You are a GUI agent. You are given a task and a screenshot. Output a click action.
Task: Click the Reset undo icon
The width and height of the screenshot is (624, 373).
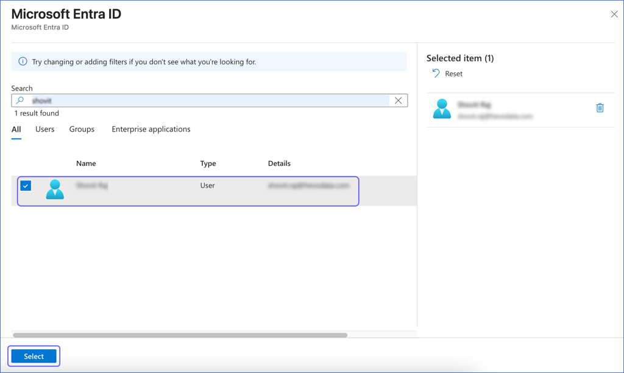436,73
